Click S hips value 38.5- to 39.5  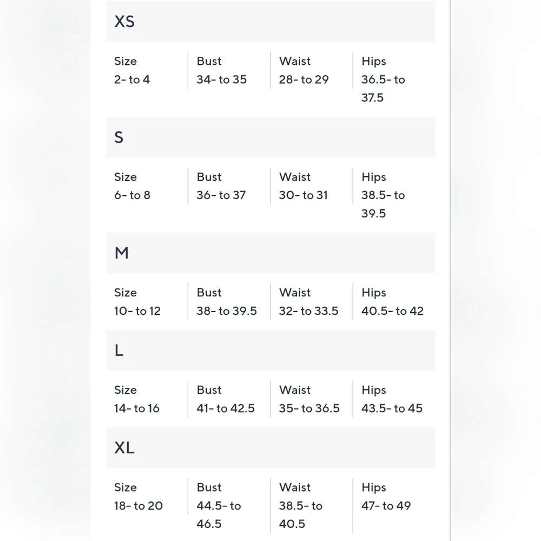click(383, 204)
